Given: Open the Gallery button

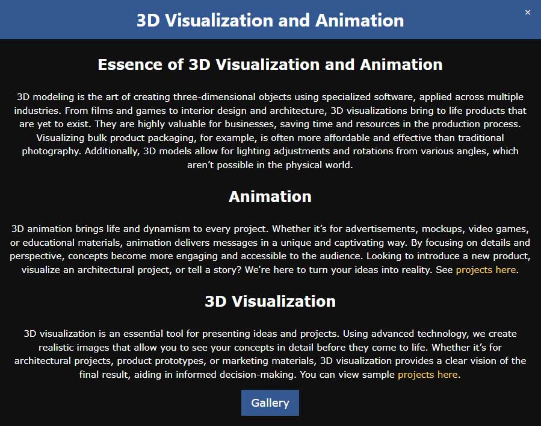Looking at the screenshot, I should click(270, 403).
